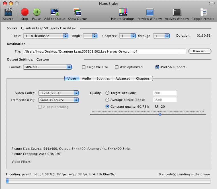This screenshot has height=189, width=217.
Task: Click the Browse... button
Action: click(x=200, y=51)
